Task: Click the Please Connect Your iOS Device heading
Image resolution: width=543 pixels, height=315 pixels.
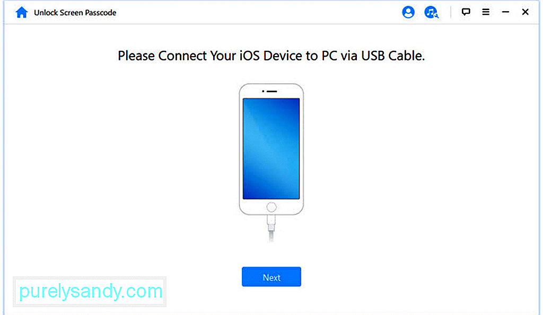Action: pyautogui.click(x=271, y=56)
